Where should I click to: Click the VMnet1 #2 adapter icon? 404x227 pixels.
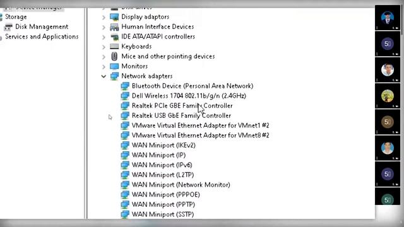coord(125,125)
